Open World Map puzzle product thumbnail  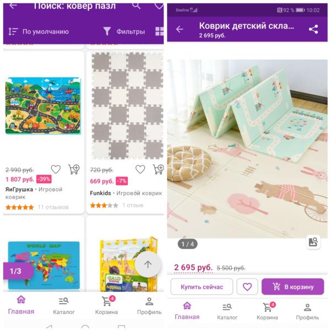click(x=44, y=265)
